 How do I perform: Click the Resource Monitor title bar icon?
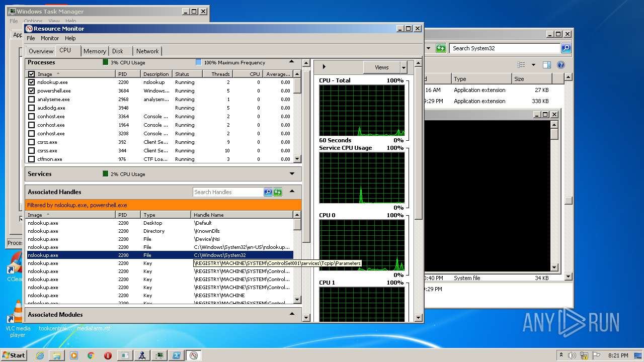tap(29, 29)
